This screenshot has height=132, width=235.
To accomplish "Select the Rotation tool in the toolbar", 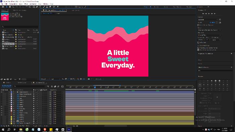I will click(x=27, y=7).
